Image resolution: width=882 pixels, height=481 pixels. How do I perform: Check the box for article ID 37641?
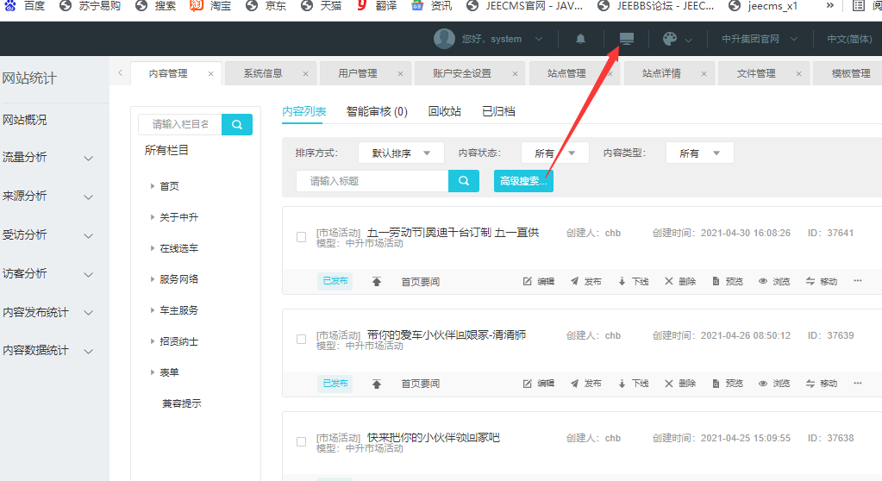pos(302,237)
